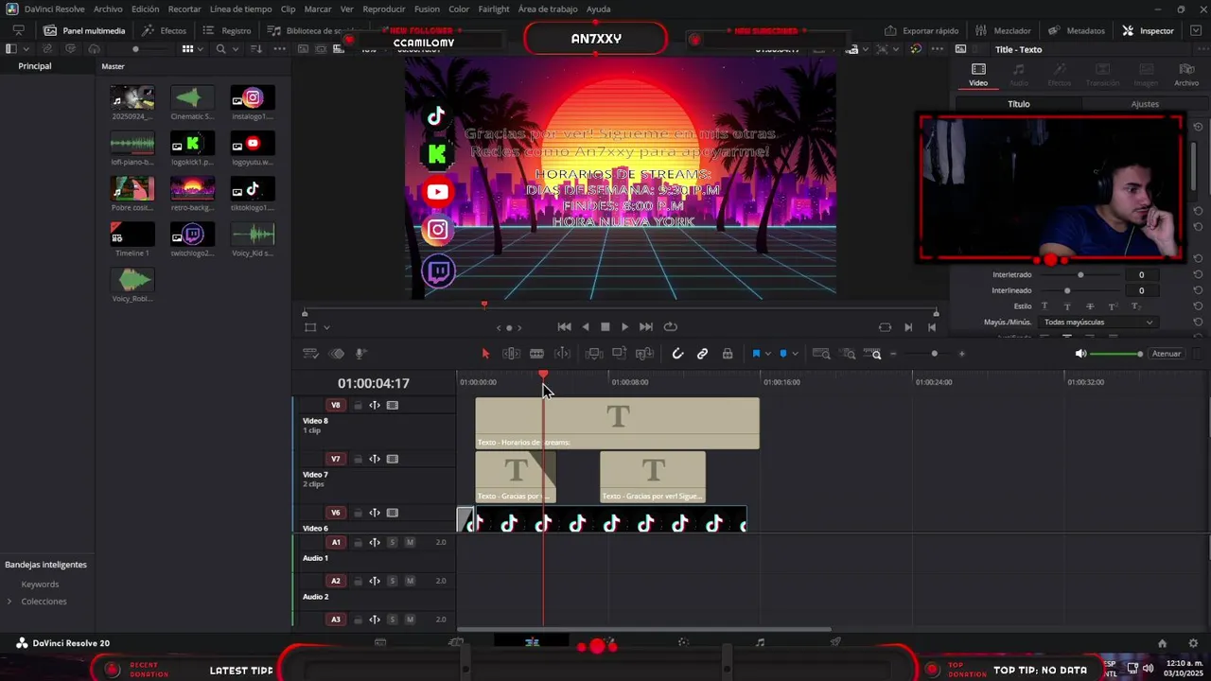Open the Ayuda menu

598,9
